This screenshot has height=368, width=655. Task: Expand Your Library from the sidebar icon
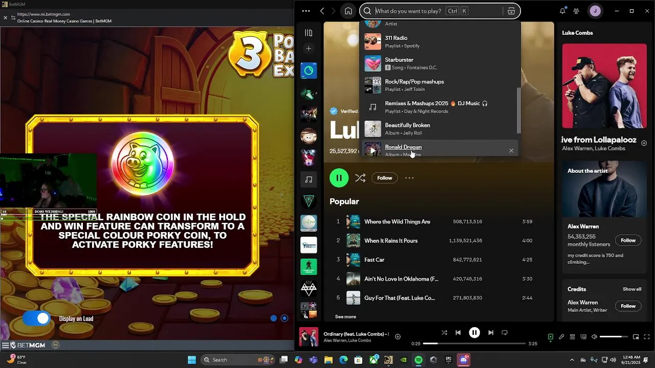(309, 33)
